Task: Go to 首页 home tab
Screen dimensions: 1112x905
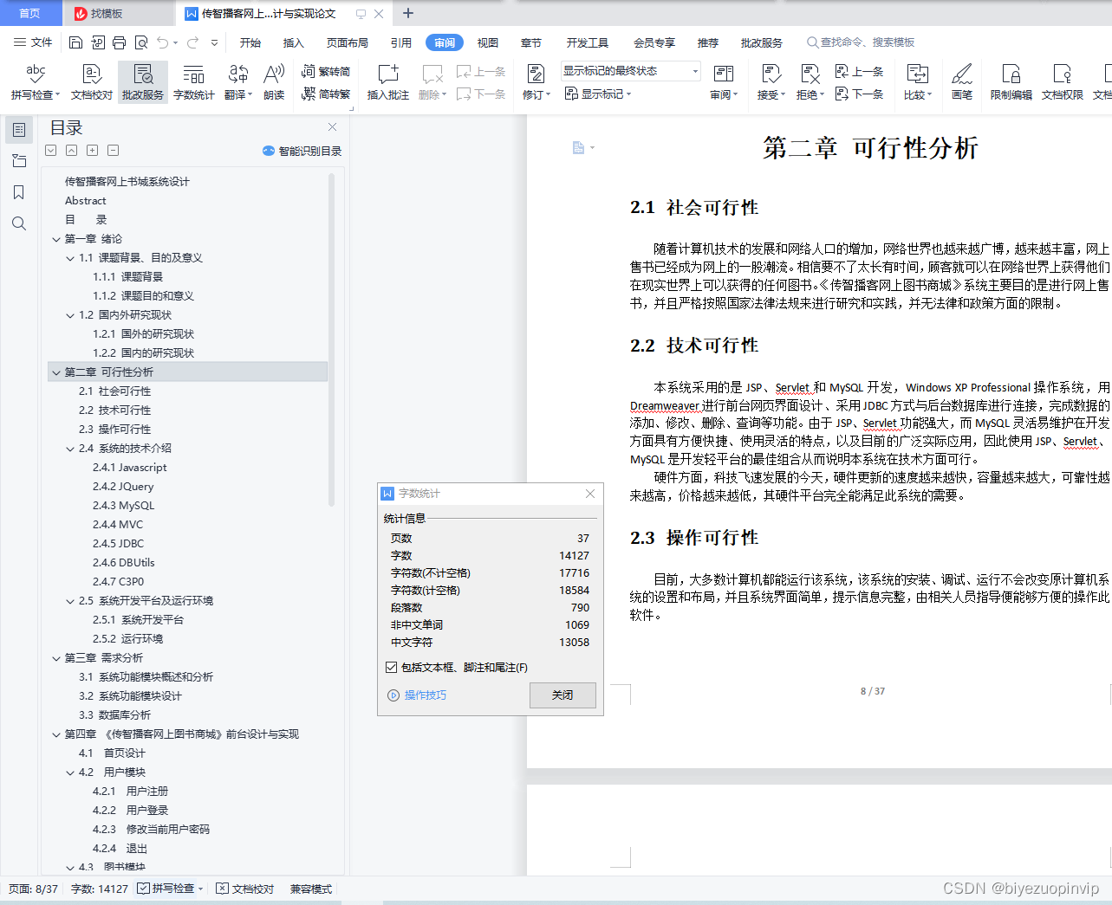Action: tap(30, 13)
